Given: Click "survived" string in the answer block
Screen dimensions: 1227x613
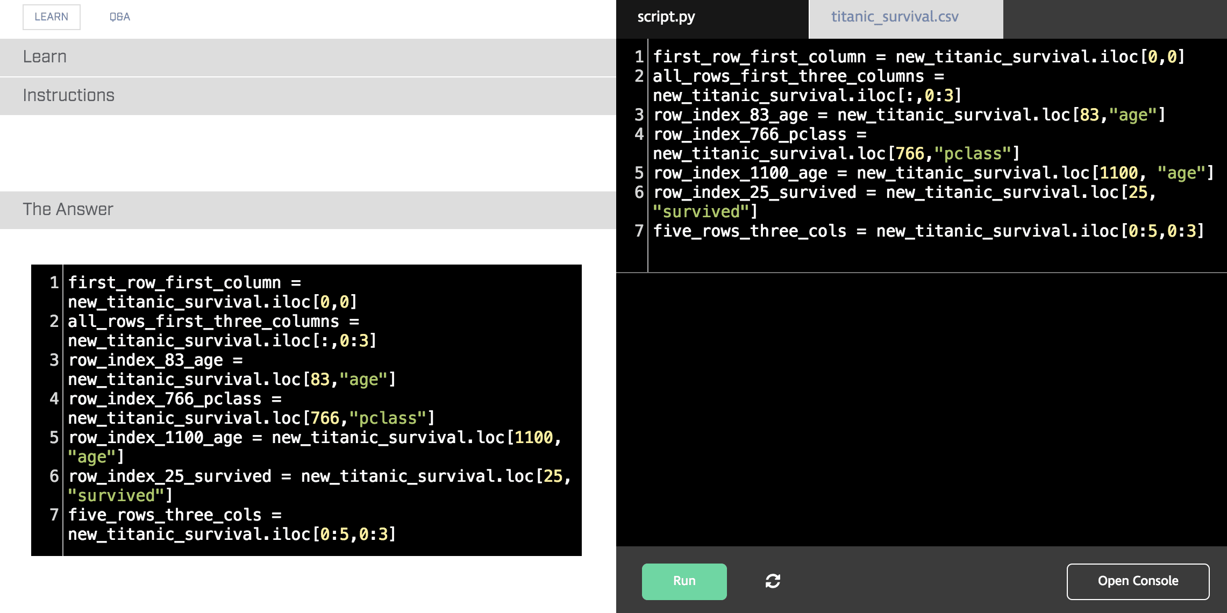Looking at the screenshot, I should point(117,496).
